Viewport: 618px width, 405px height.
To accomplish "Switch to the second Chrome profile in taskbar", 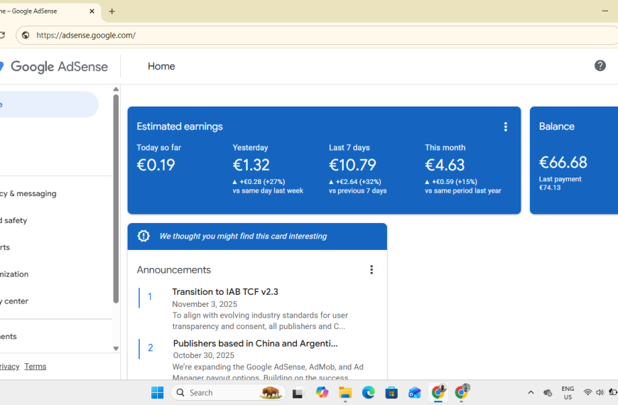I will coord(462,392).
